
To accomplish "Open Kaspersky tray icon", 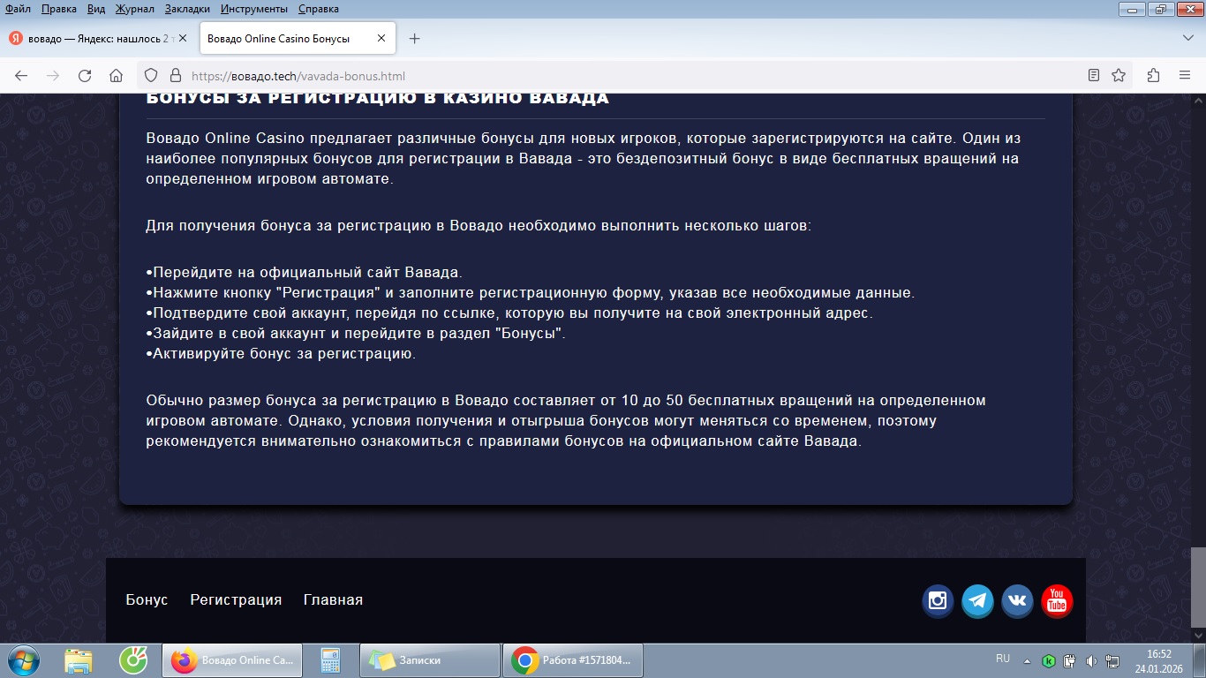I will [x=1049, y=660].
